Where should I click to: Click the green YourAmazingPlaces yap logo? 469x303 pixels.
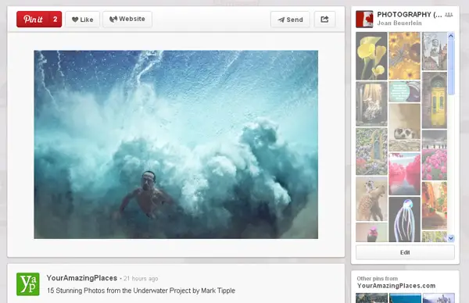[28, 284]
